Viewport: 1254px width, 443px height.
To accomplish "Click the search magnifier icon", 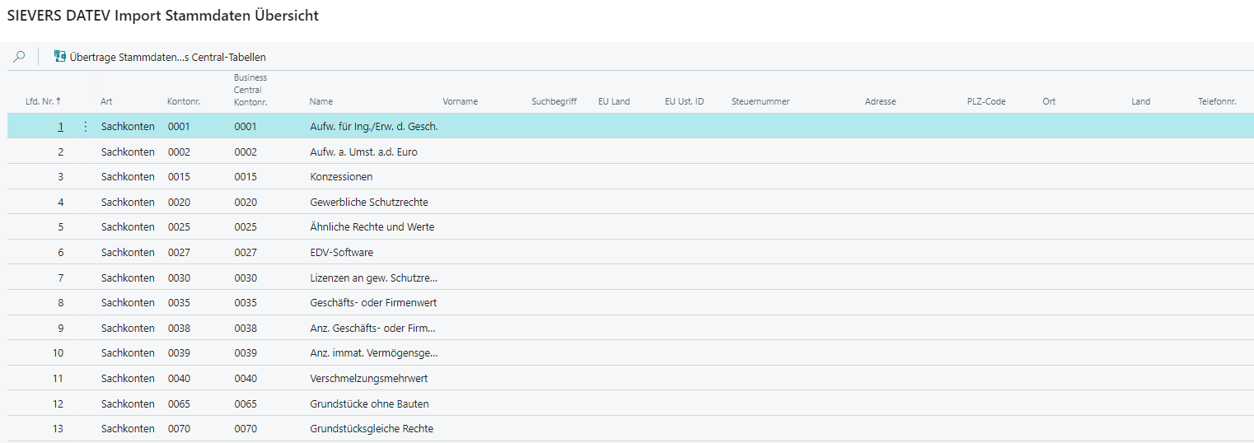I will pyautogui.click(x=19, y=57).
